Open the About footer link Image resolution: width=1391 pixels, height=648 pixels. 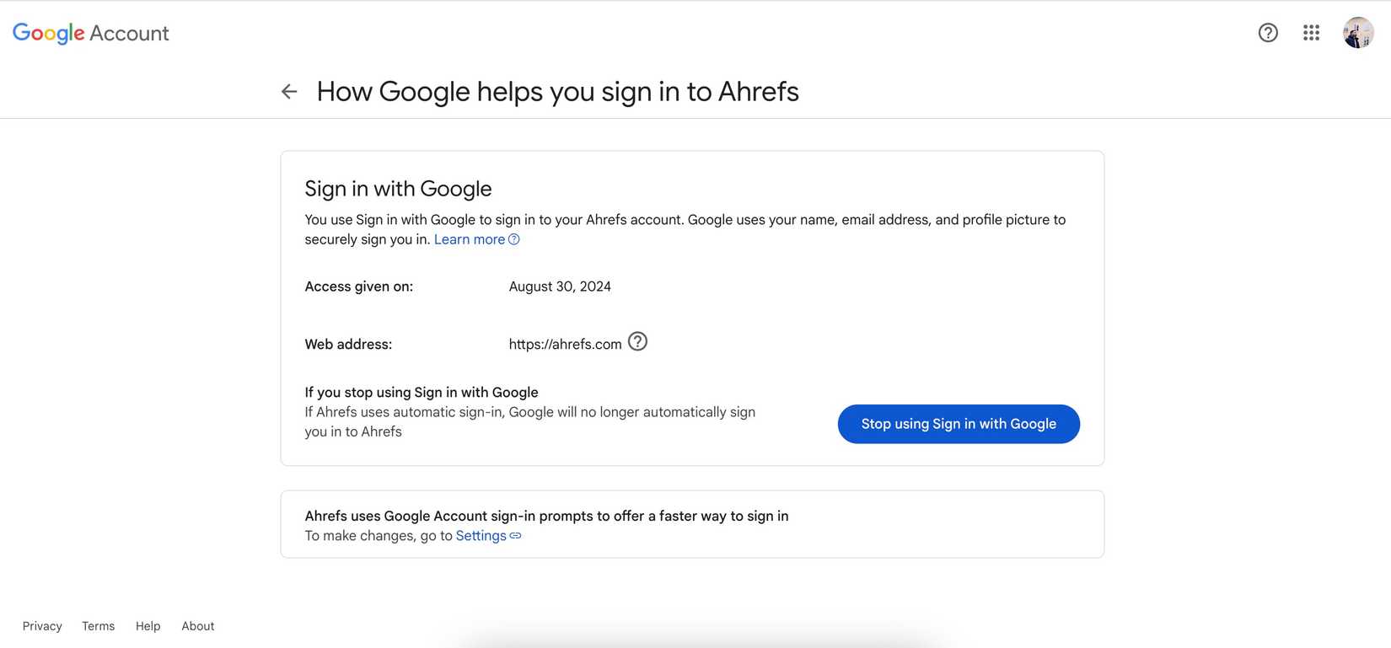(197, 625)
